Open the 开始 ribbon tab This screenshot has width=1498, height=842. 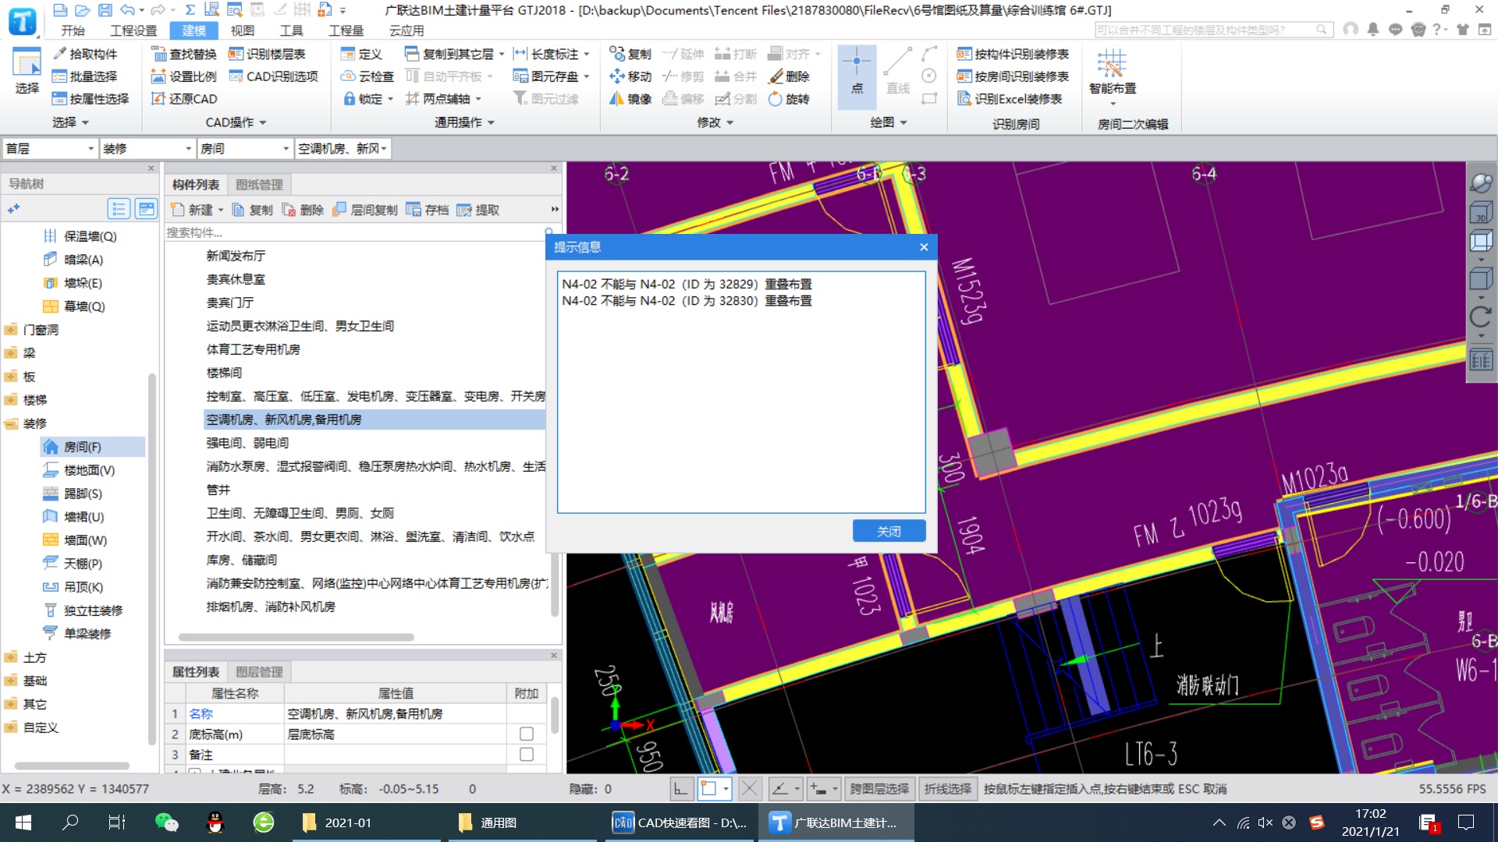click(x=73, y=30)
